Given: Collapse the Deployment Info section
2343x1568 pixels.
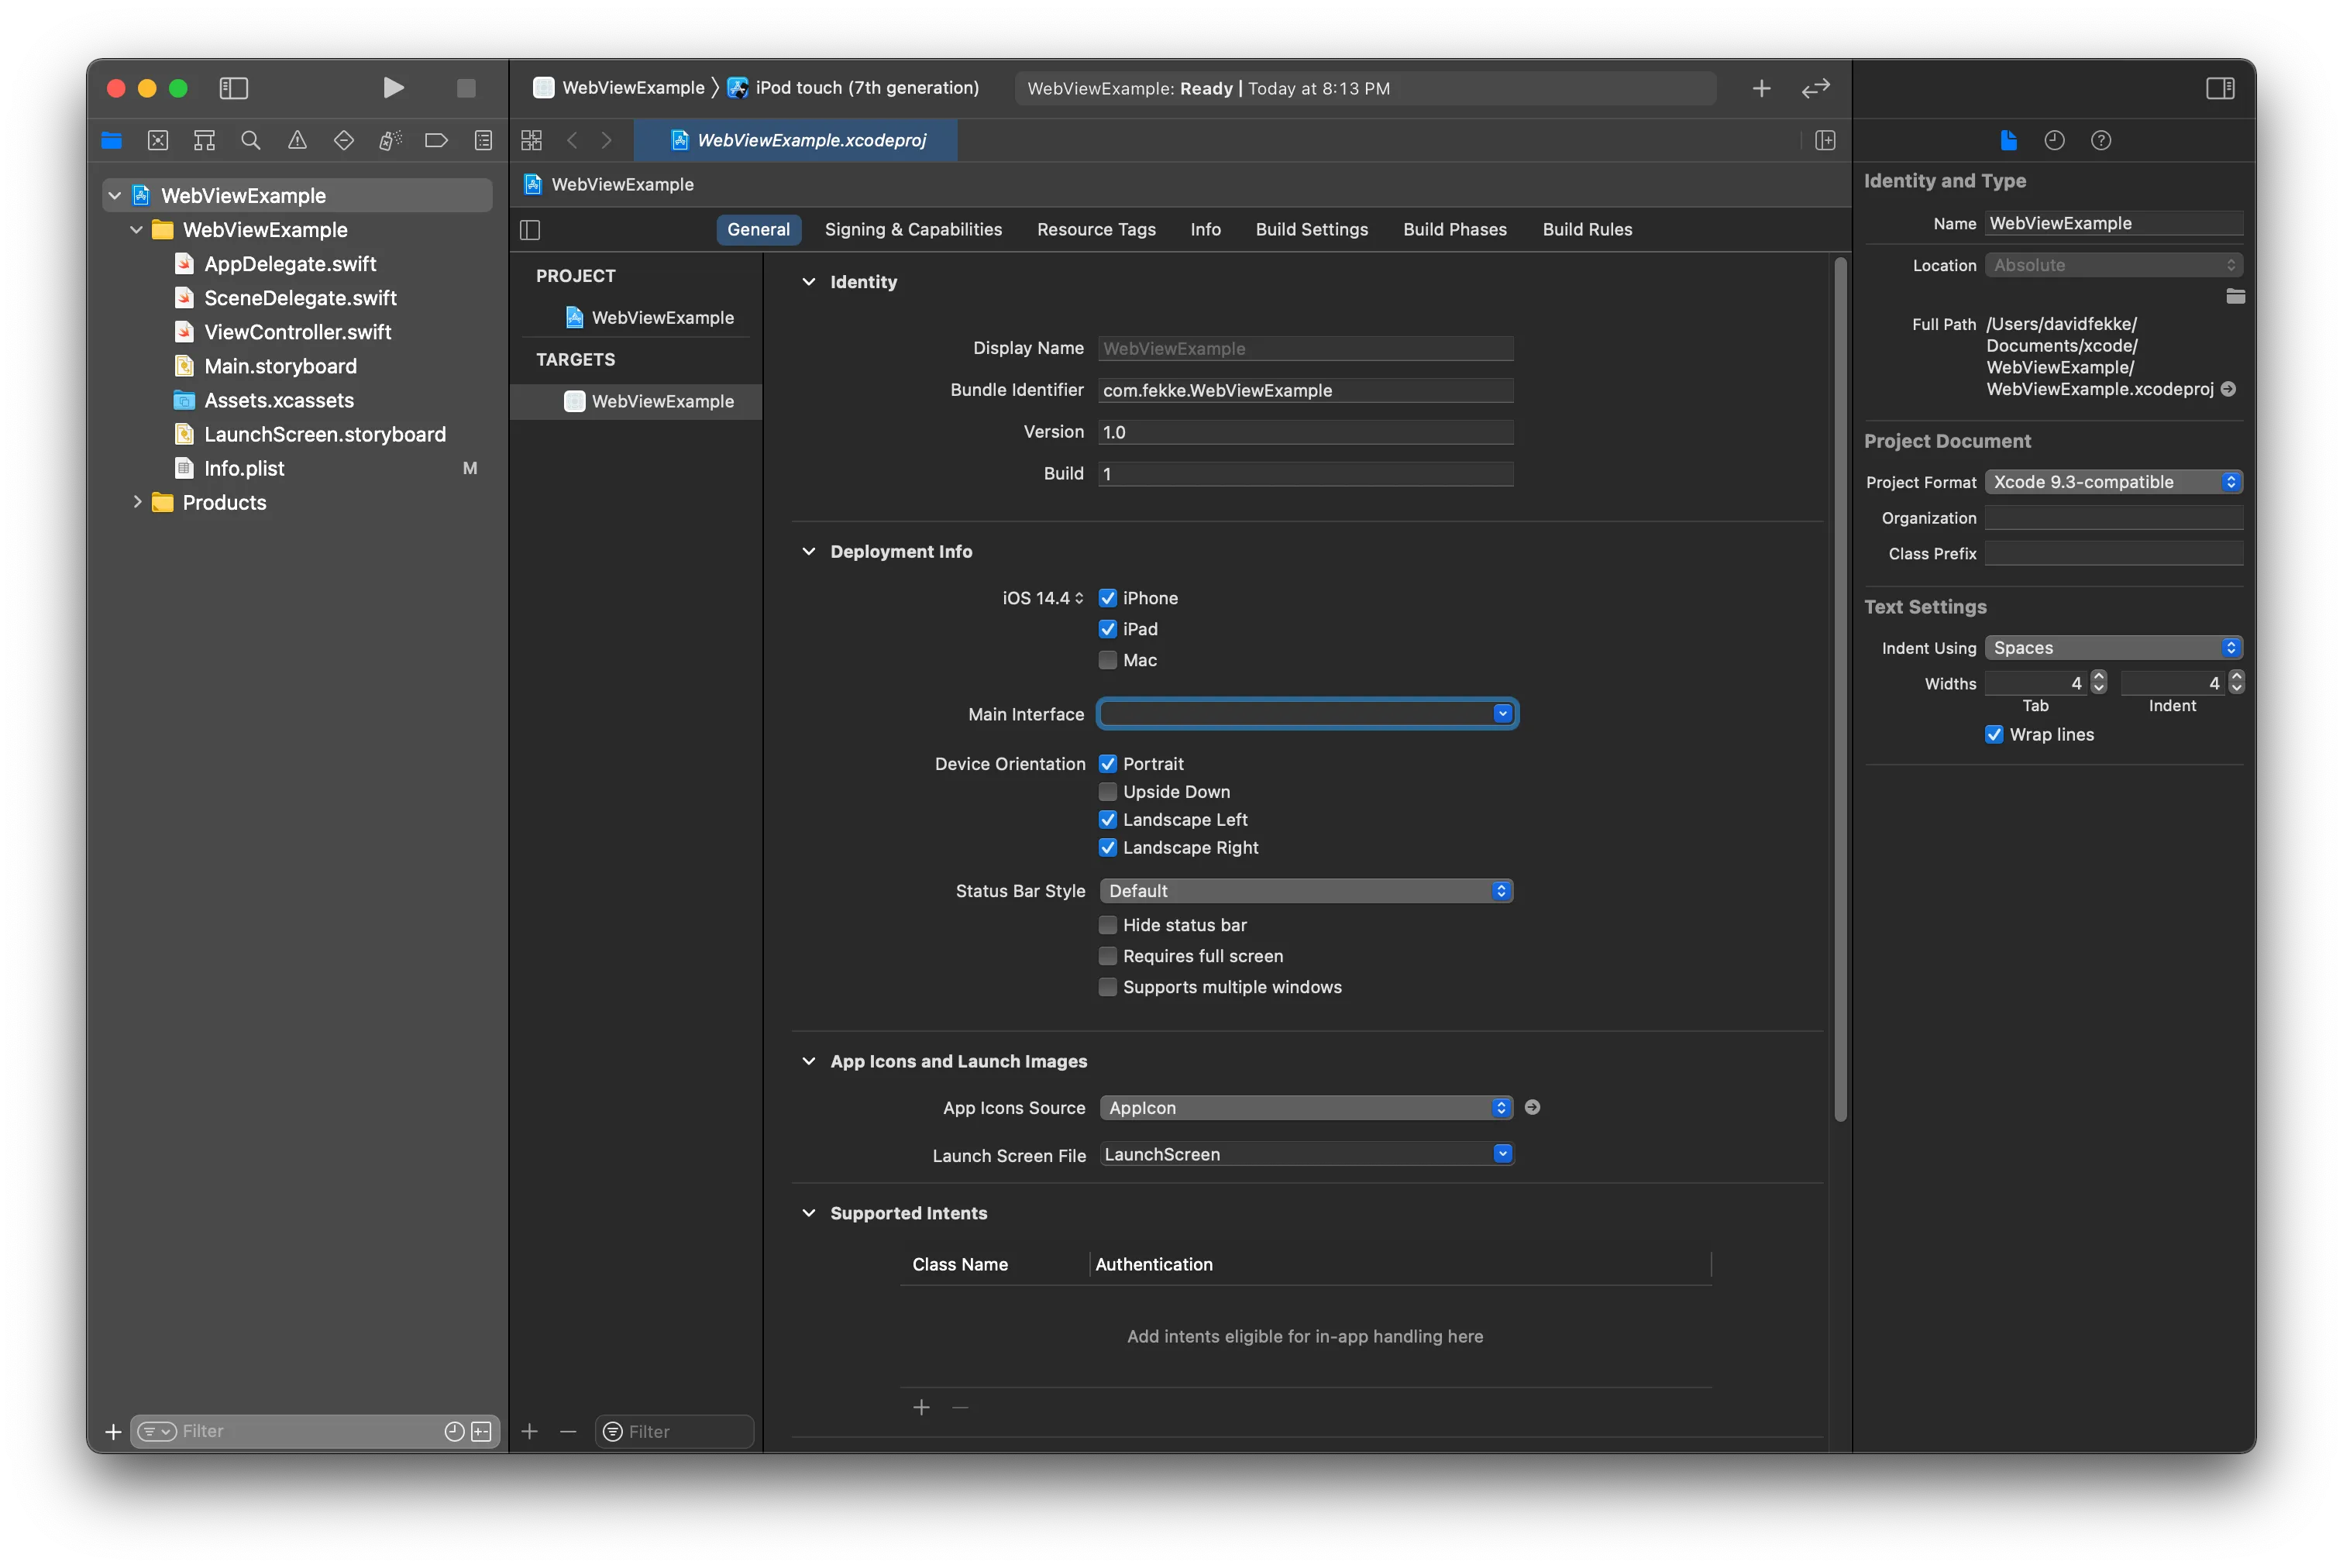Looking at the screenshot, I should point(808,552).
